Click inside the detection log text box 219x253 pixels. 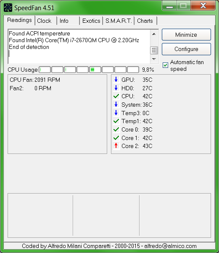79,46
